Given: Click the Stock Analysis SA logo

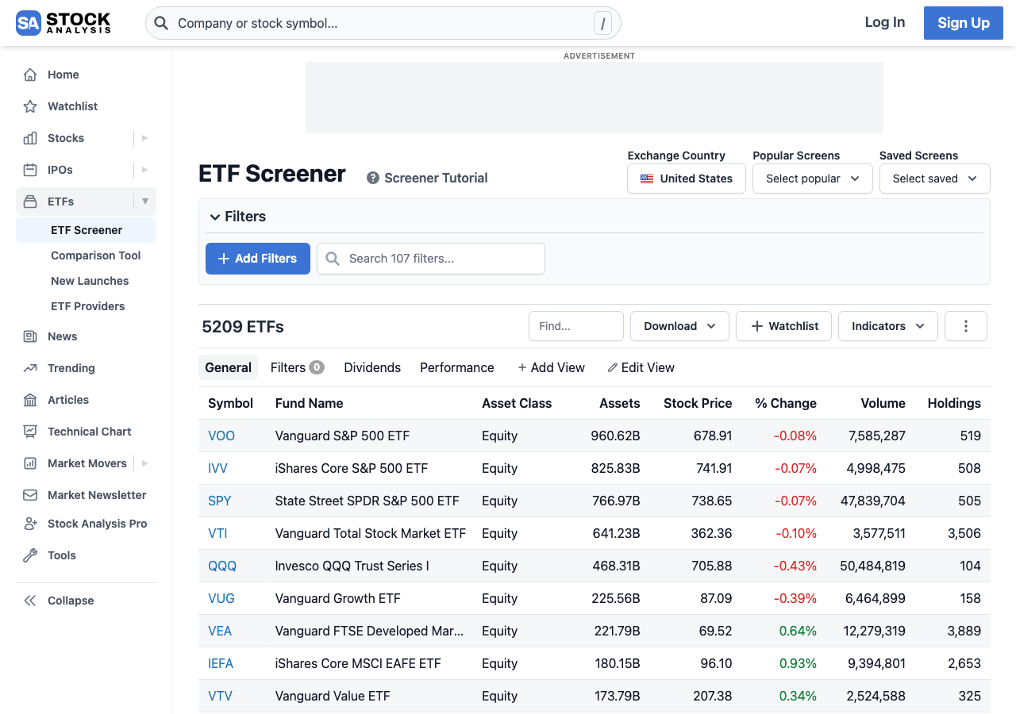Looking at the screenshot, I should tap(63, 23).
